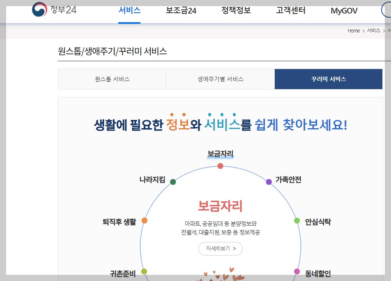Click the 퇴직후 생활 label
Viewport: 391px width, 281px height.
click(119, 222)
